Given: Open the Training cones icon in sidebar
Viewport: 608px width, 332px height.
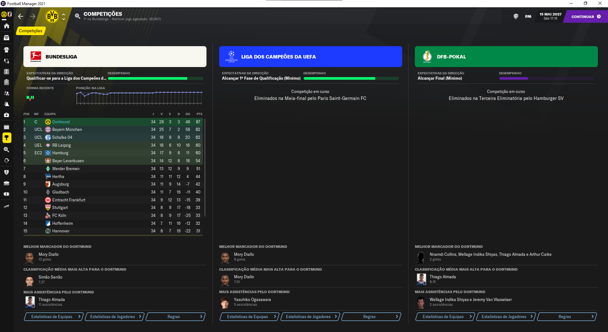Looking at the screenshot, I should pos(6,104).
